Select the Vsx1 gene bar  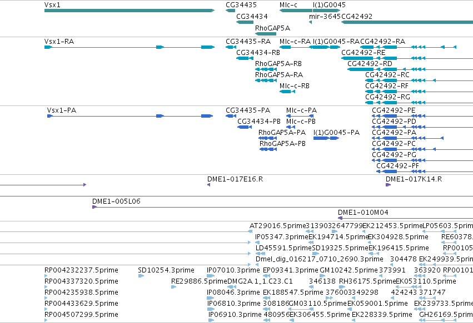(x=130, y=11)
